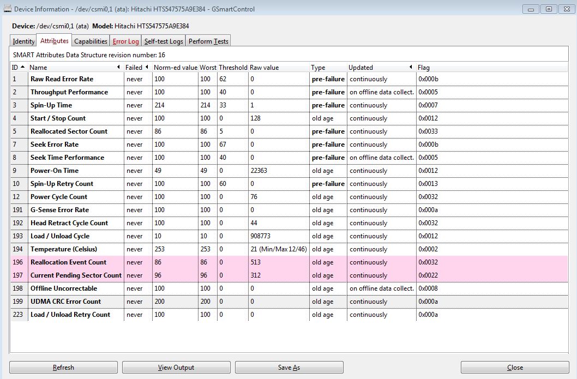Sort by the Threshold column header
Image resolution: width=577 pixels, height=379 pixels.
[x=233, y=67]
